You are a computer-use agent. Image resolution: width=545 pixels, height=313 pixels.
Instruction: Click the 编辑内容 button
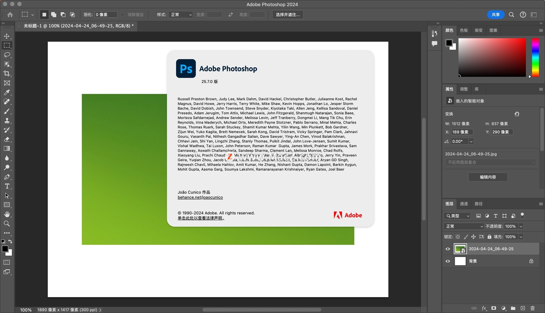tap(488, 177)
